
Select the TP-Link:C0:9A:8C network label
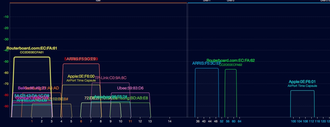tap(111, 78)
